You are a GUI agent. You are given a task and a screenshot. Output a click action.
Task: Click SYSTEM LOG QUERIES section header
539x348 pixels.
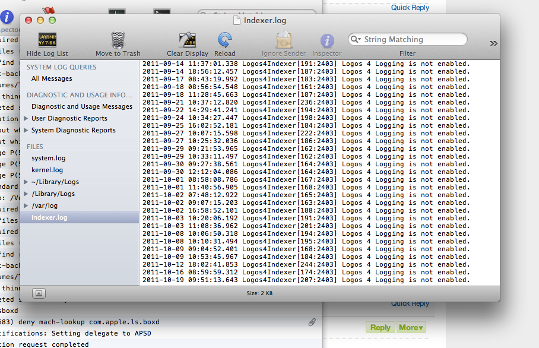pyautogui.click(x=62, y=67)
